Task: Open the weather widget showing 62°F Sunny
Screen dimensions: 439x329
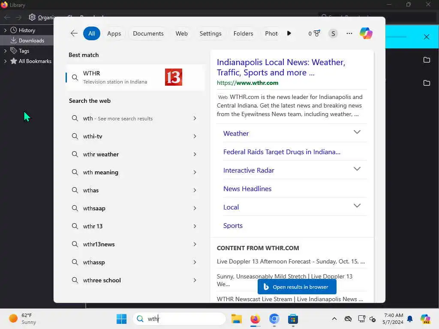Action: pyautogui.click(x=23, y=319)
